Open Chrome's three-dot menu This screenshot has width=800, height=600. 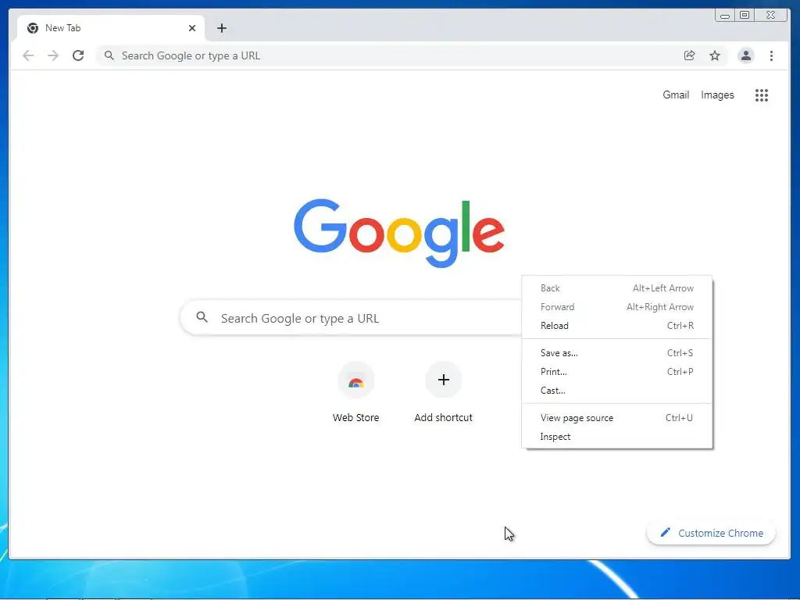(771, 55)
